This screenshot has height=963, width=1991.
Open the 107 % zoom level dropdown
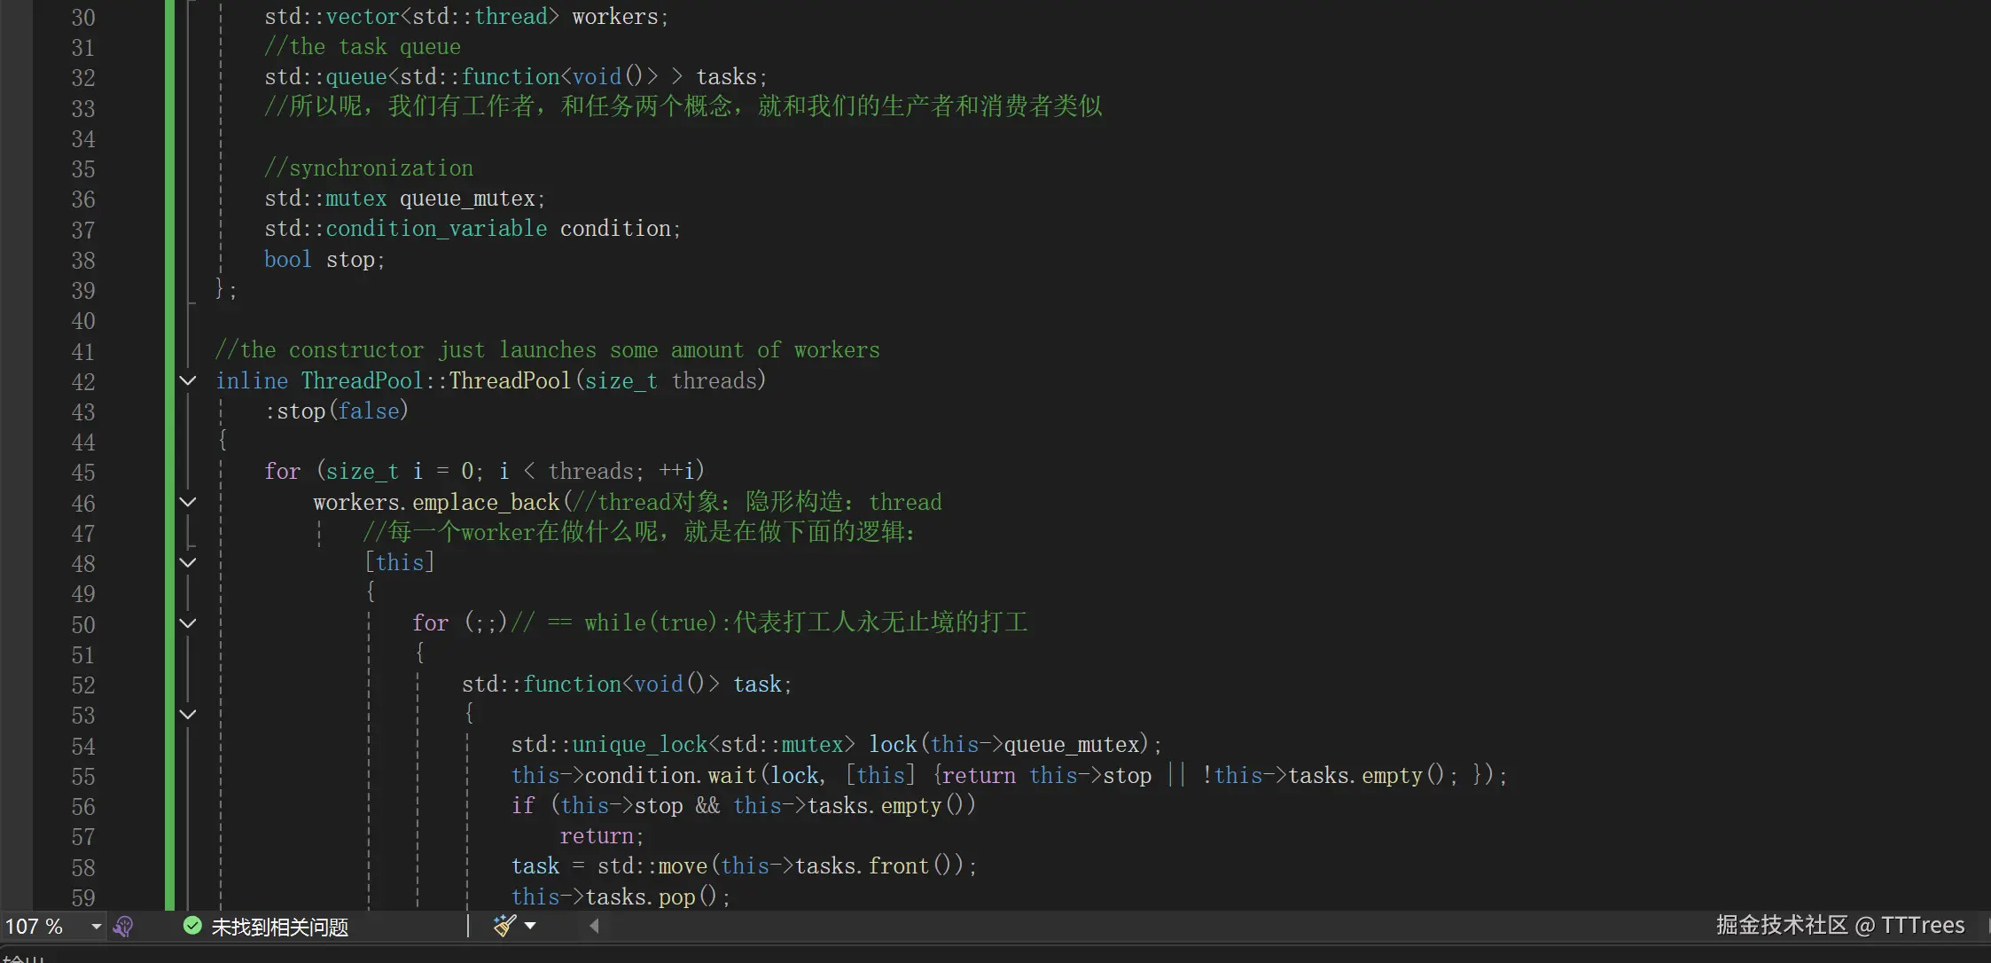click(x=96, y=927)
